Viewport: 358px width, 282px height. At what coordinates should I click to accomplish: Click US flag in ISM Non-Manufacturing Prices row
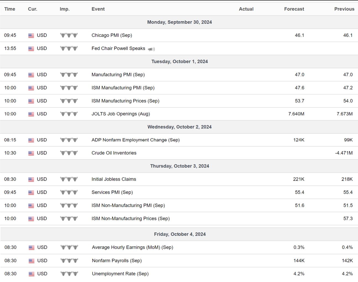pos(31,219)
